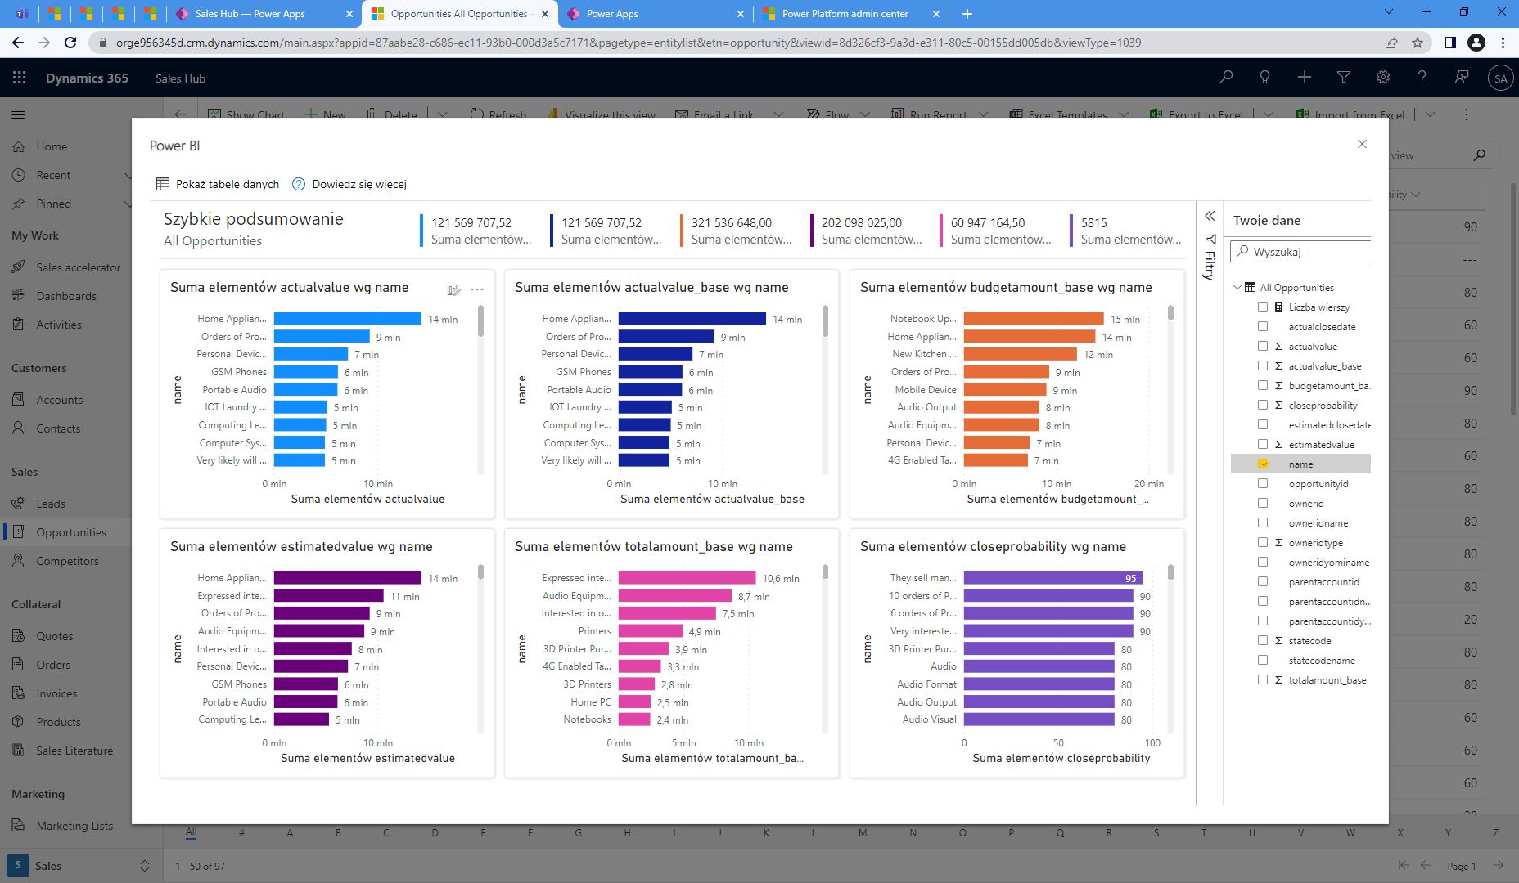Open more options menu on the actualvalue chart
1519x883 pixels.
477,289
